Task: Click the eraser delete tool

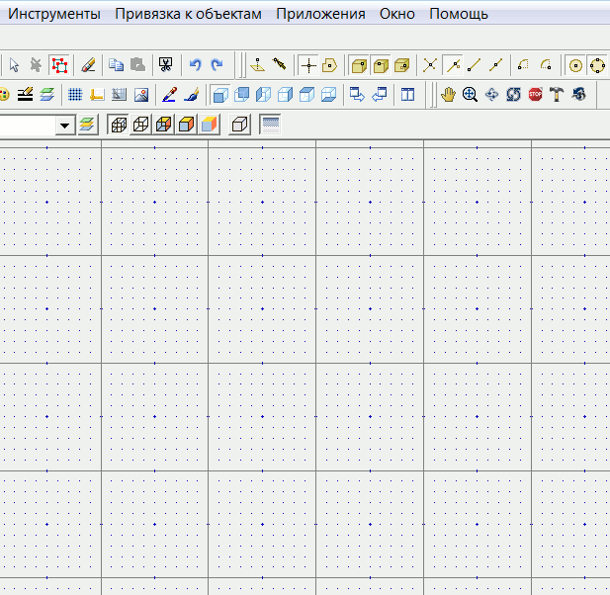Action: 88,65
